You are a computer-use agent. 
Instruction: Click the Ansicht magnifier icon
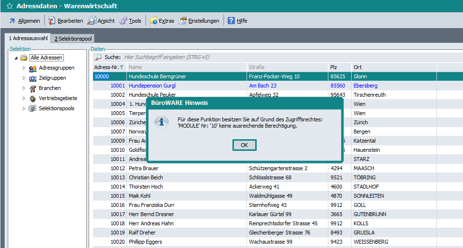(x=92, y=21)
